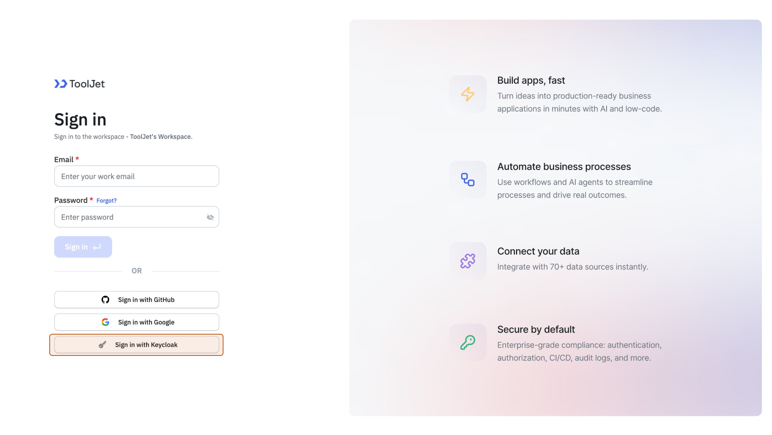
Task: Sign in with Google
Action: coord(136,322)
